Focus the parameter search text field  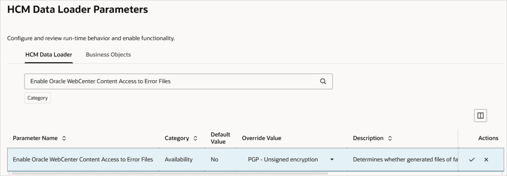click(170, 82)
